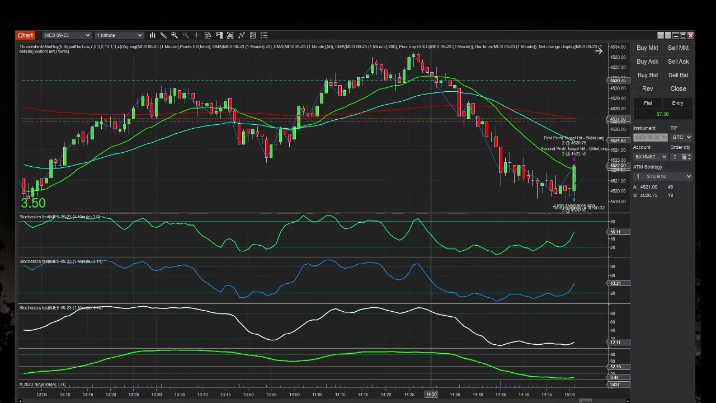Screen dimensions: 716x403
Task: Click the scrollbar left arrow at bottom
Action: click(21, 401)
